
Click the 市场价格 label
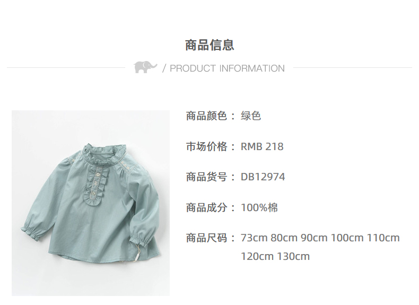pos(206,146)
